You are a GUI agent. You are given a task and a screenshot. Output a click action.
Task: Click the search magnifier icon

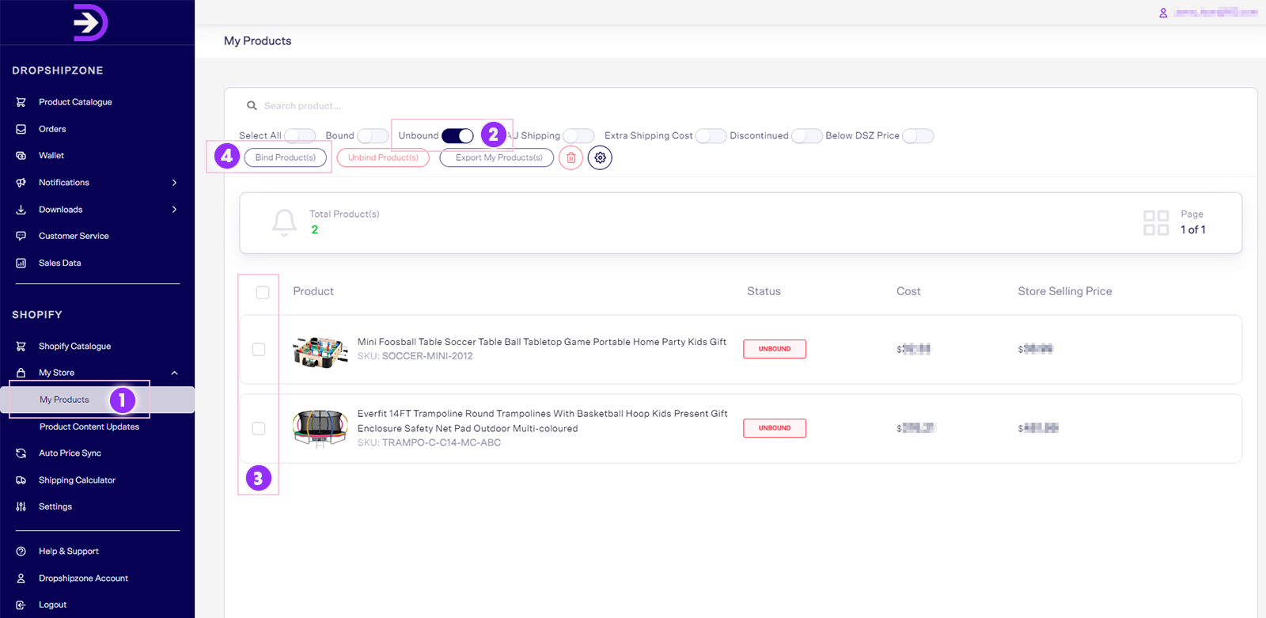tap(252, 105)
